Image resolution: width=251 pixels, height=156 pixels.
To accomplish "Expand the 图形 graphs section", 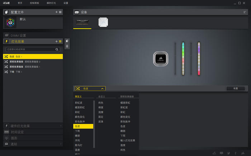I will [x=33, y=138].
